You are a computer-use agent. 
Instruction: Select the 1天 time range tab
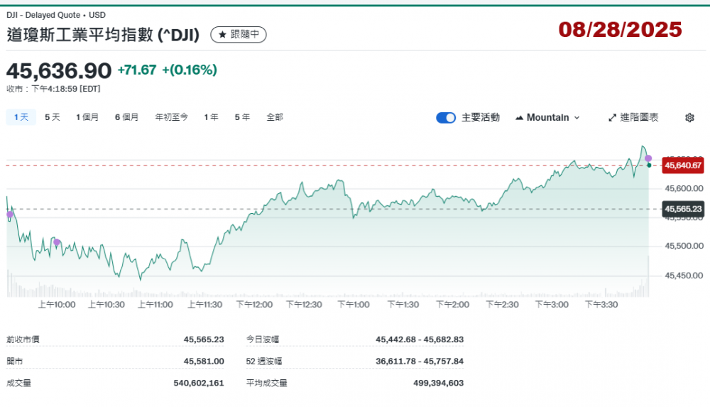(21, 117)
